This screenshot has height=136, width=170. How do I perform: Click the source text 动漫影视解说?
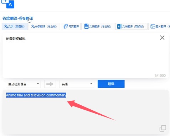click(16, 39)
